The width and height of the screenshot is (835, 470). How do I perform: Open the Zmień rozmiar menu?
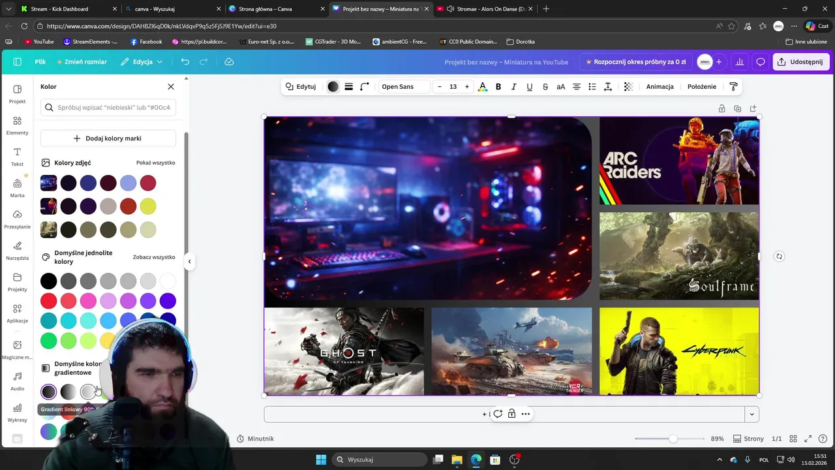(82, 61)
